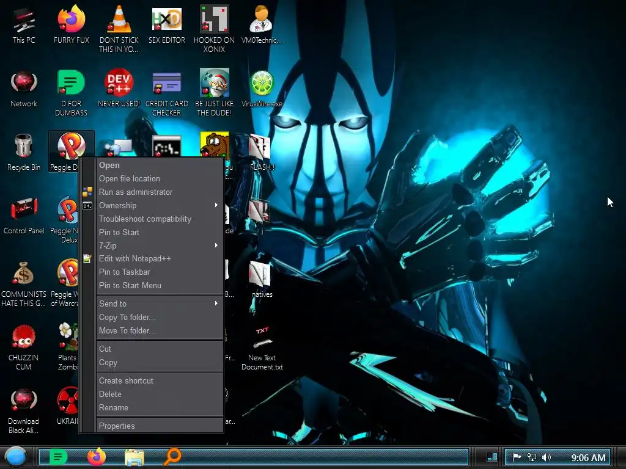626x469 pixels.
Task: Choose Rename in the context menu
Action: pos(160,407)
